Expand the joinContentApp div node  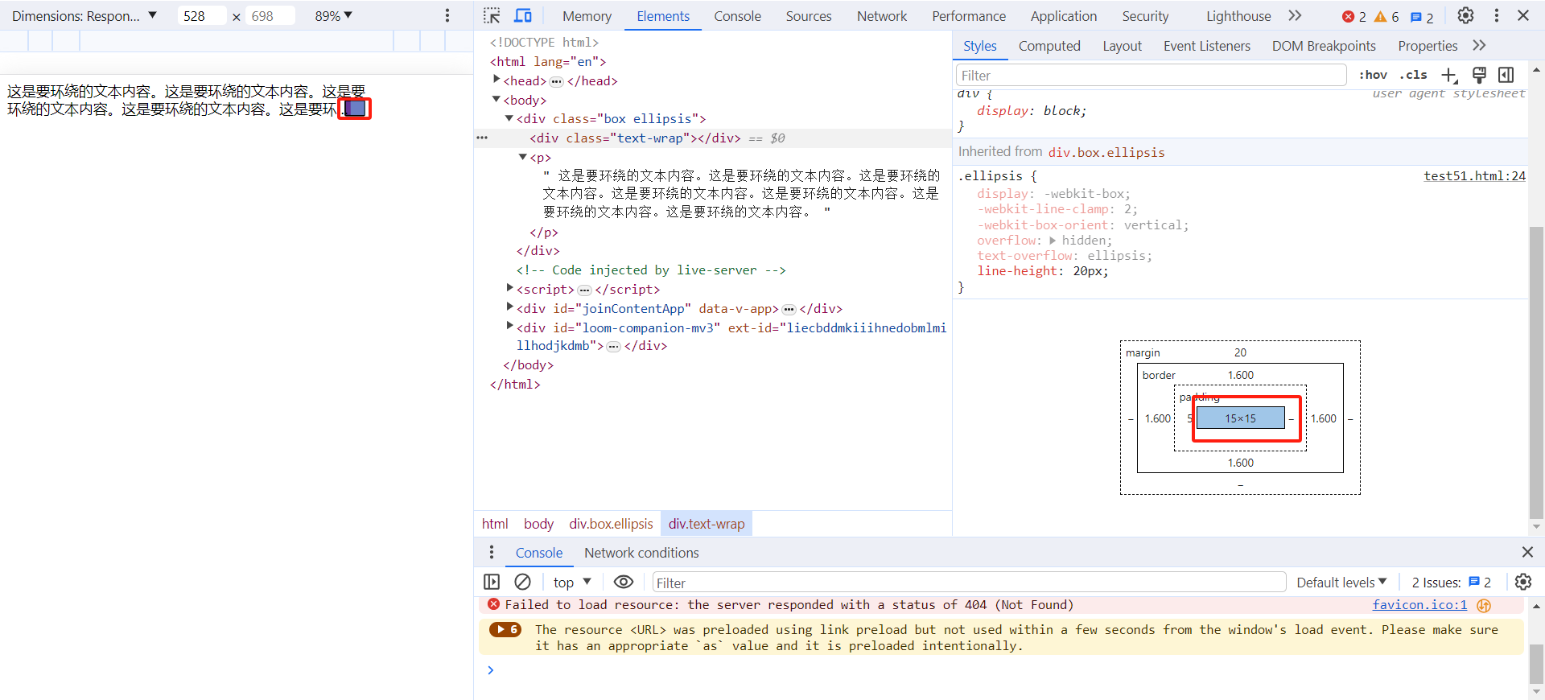pos(509,307)
